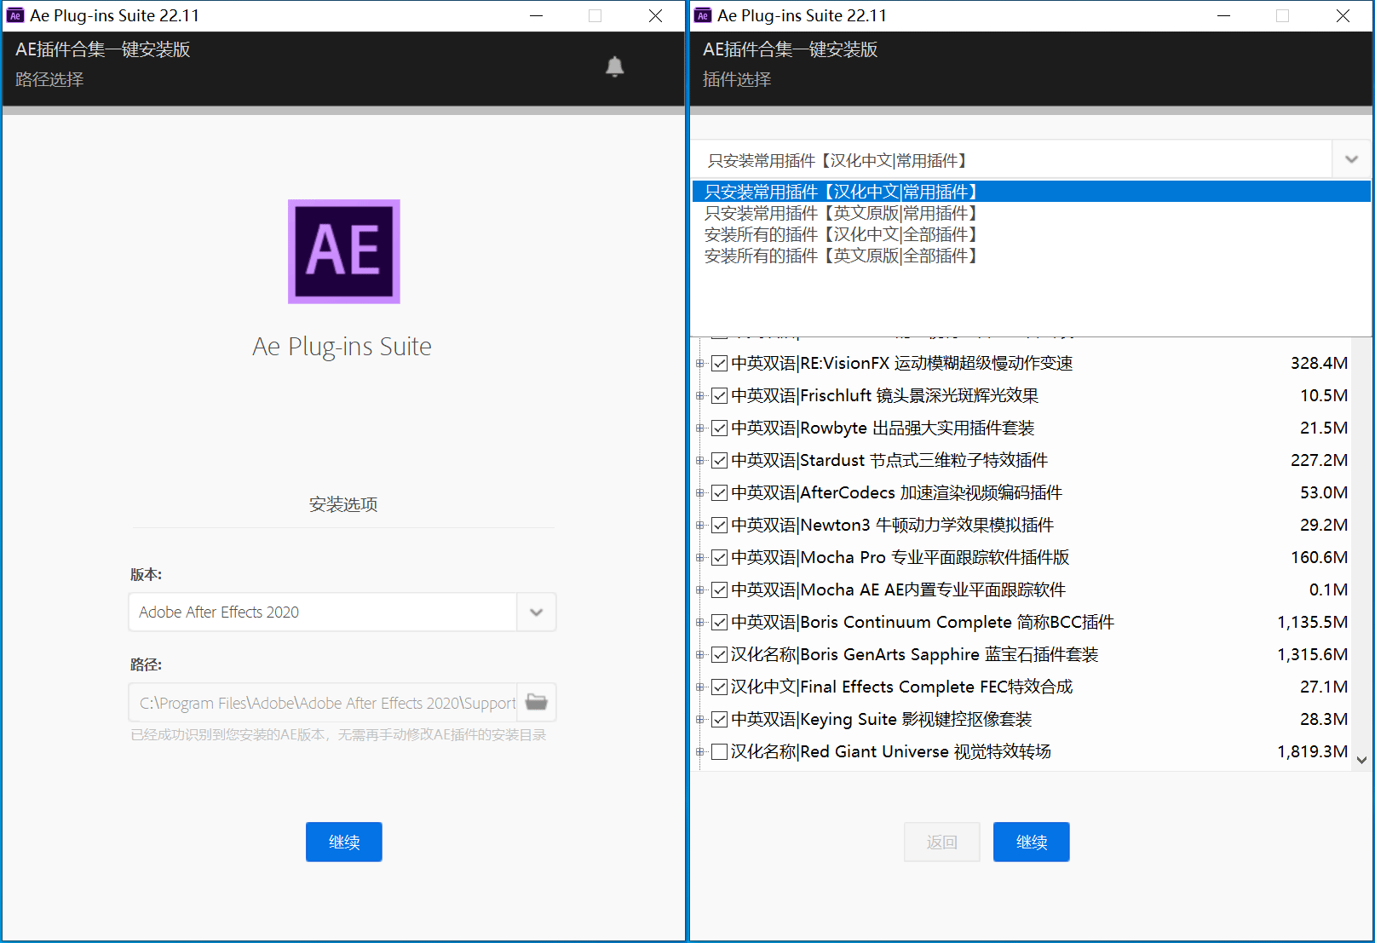The width and height of the screenshot is (1375, 943).
Task: Select 安装所有的插件【英文原版|全部插件】 option
Action: coord(1031,256)
